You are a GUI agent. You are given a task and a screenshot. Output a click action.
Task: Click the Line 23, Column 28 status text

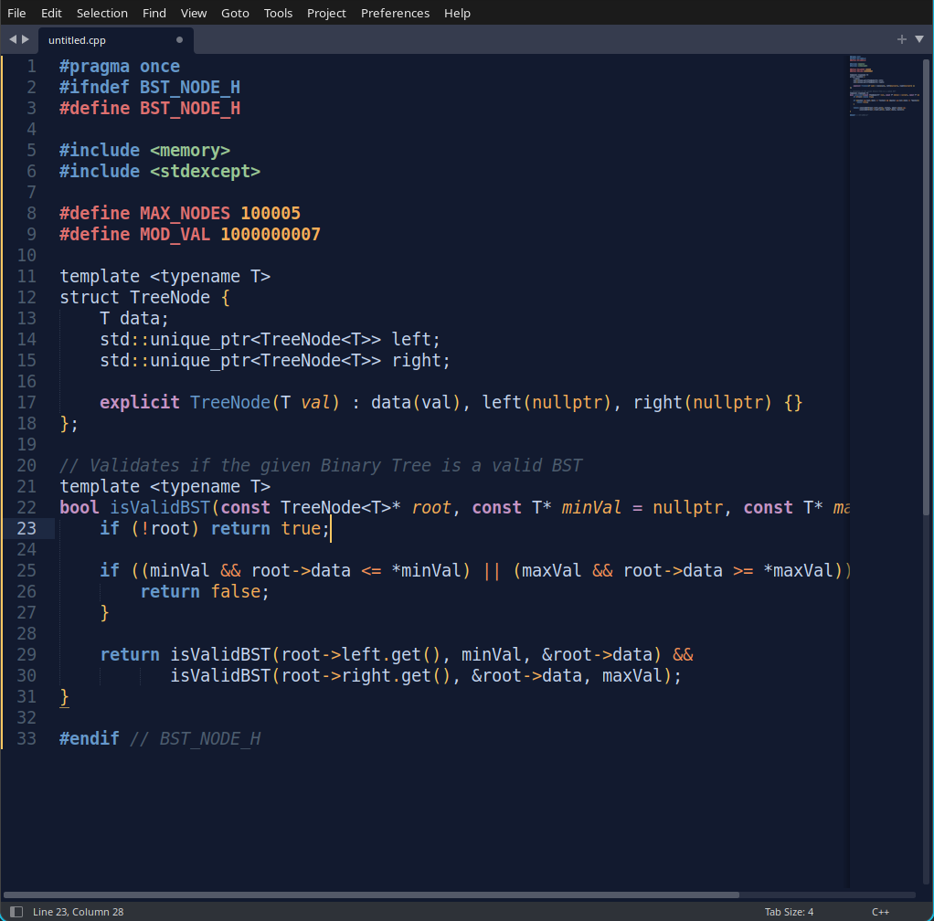coord(78,912)
